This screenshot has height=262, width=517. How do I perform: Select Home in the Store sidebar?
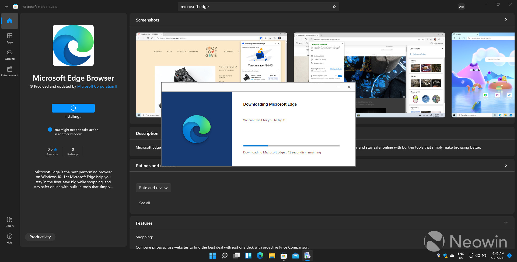point(10,21)
